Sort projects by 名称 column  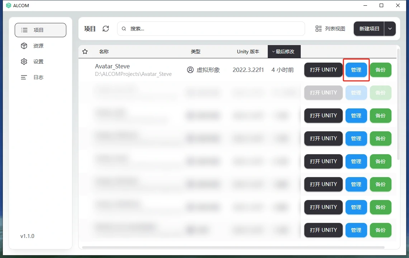(x=104, y=52)
